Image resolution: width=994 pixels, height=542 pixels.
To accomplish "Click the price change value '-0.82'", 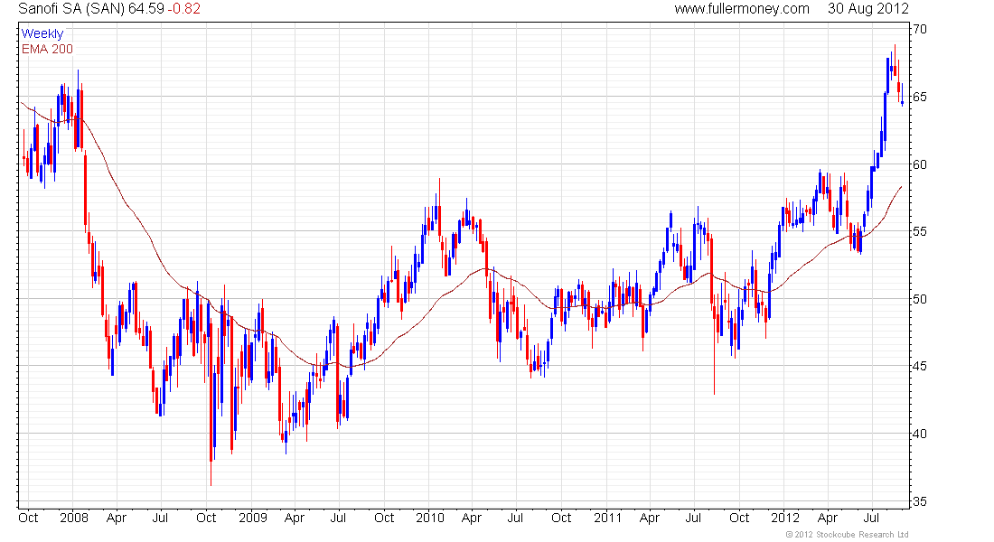I will tap(183, 9).
